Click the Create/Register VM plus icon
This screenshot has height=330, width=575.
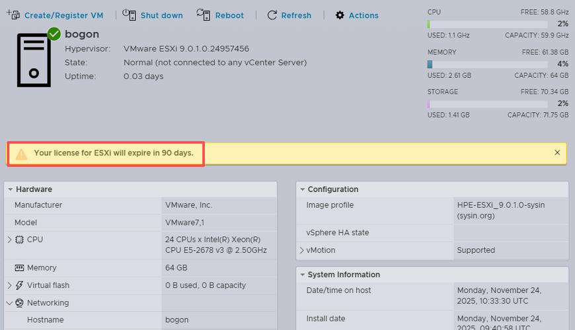pos(13,15)
